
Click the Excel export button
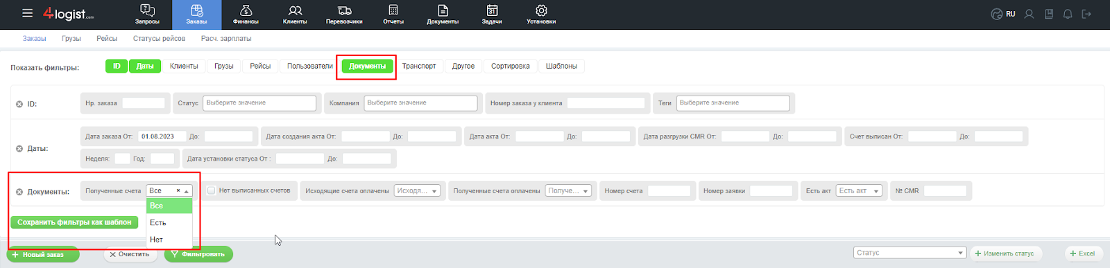point(1083,253)
